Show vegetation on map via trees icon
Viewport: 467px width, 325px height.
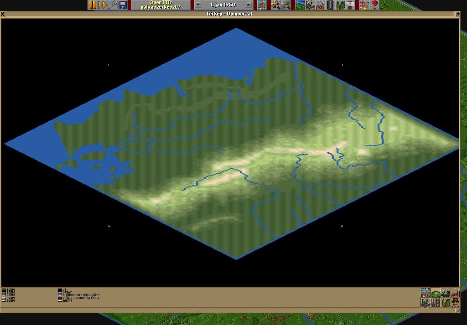coord(445,303)
